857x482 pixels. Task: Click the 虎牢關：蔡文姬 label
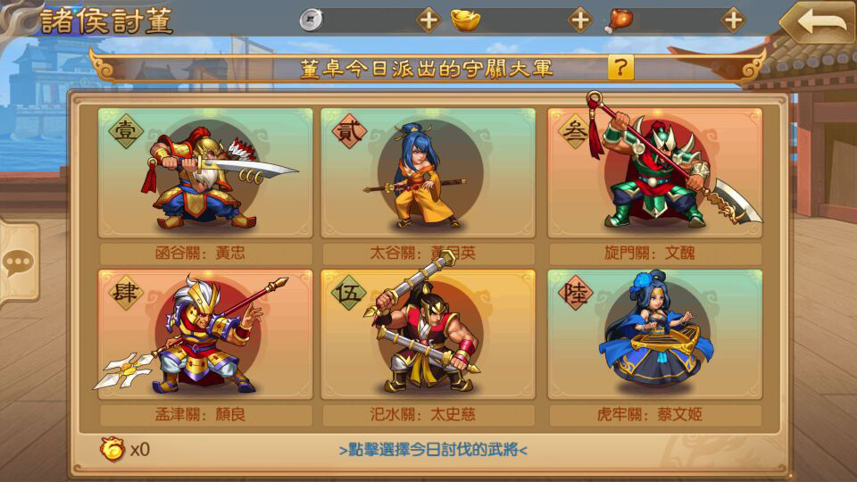point(649,414)
